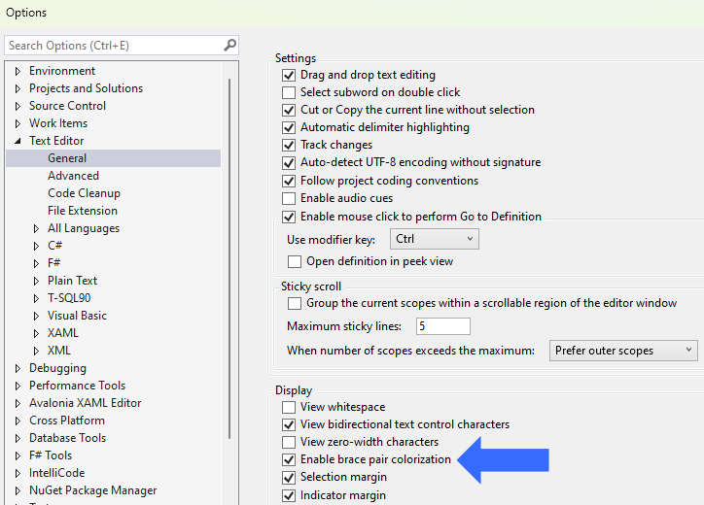Toggle Drag and drop text editing

point(289,76)
